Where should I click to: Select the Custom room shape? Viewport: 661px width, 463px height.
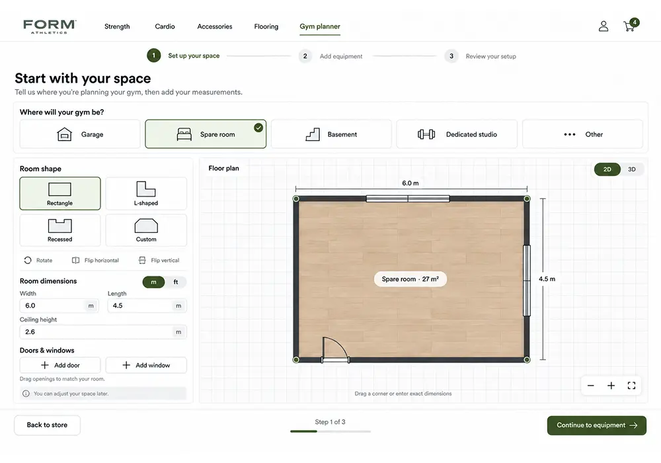coord(146,230)
